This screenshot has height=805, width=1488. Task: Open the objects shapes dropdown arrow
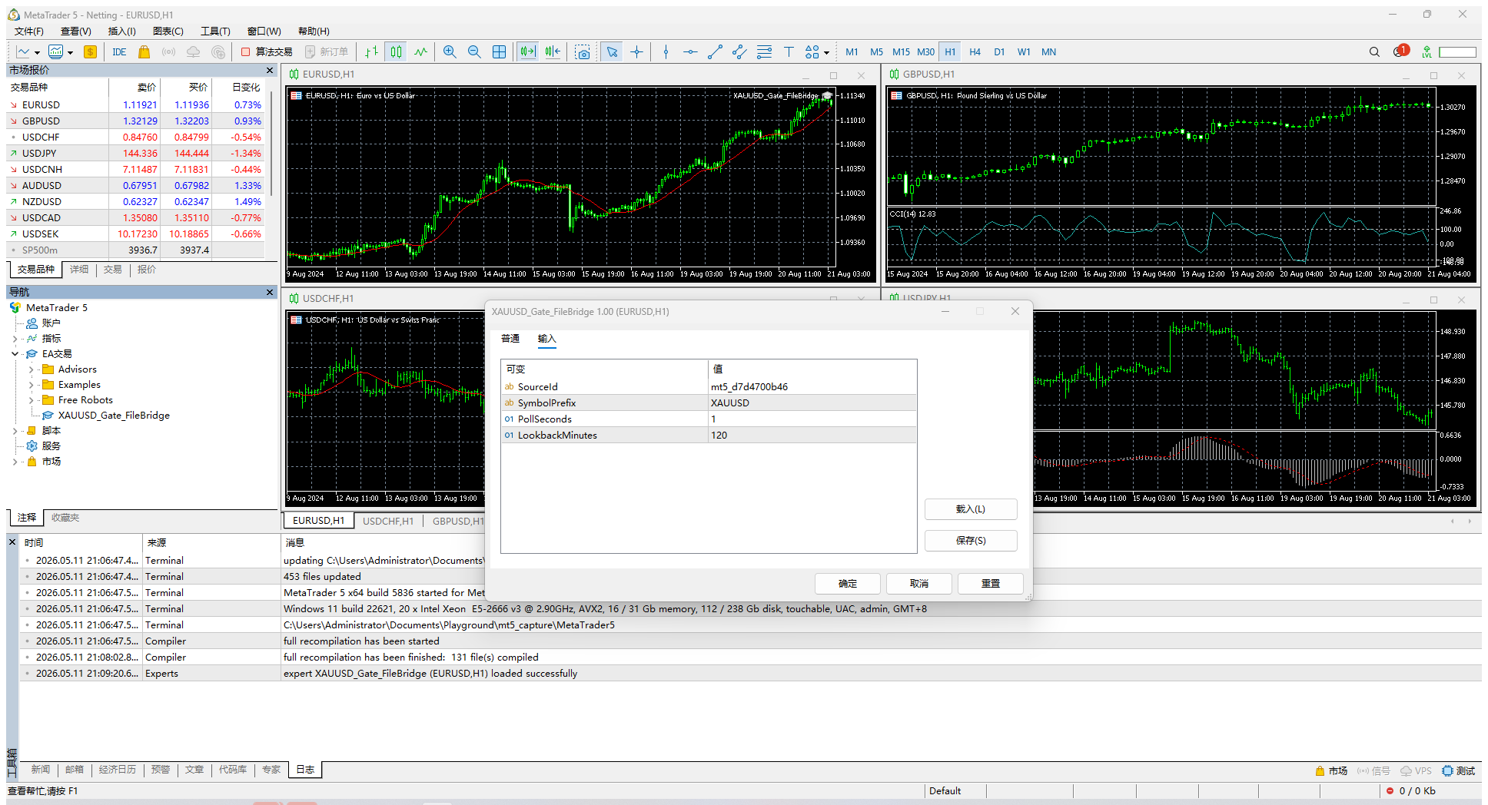tap(826, 53)
